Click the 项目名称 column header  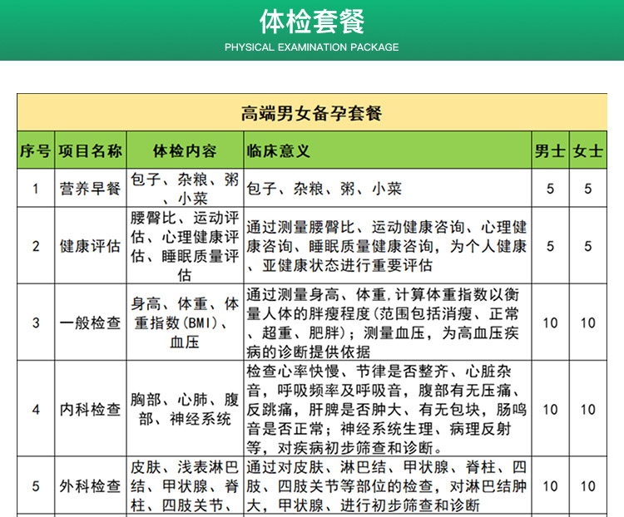(90, 151)
